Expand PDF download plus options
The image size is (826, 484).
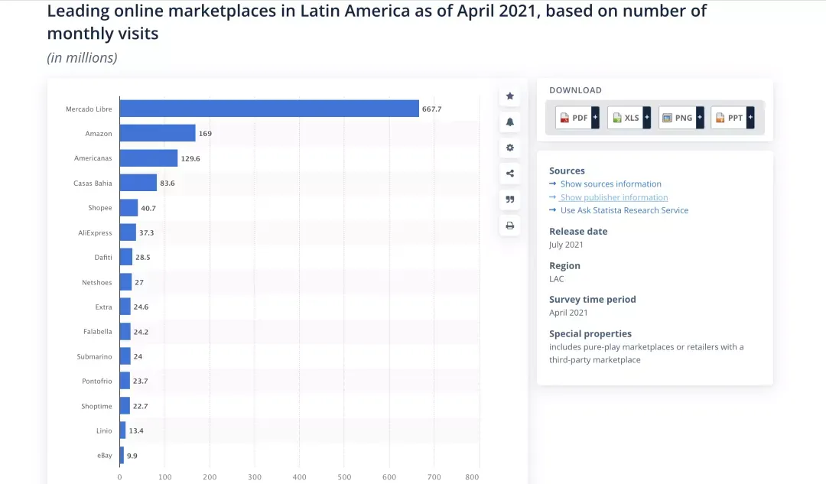pyautogui.click(x=595, y=118)
